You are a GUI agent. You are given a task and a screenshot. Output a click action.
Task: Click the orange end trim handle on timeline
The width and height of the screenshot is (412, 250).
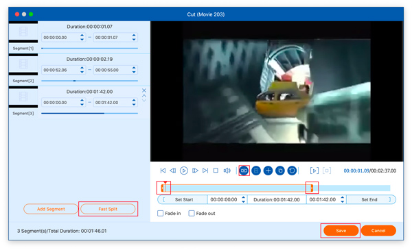[x=312, y=188]
